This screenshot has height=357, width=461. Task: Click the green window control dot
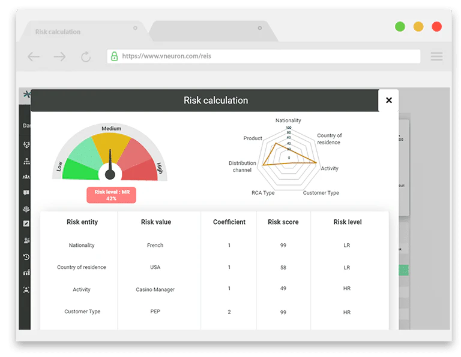click(400, 26)
